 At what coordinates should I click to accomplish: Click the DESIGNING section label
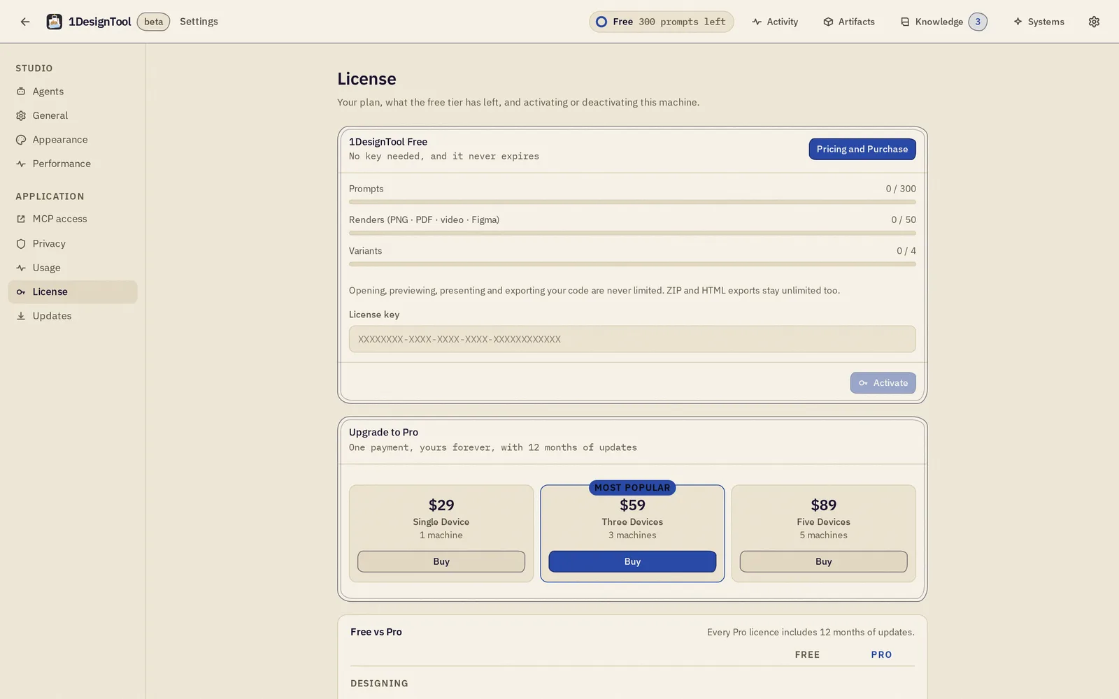click(x=379, y=684)
